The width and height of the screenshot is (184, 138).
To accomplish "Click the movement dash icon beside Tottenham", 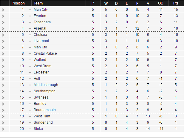I will 30,22.
